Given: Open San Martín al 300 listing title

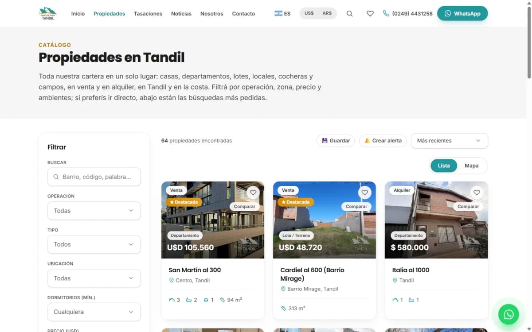Looking at the screenshot, I should pyautogui.click(x=195, y=270).
